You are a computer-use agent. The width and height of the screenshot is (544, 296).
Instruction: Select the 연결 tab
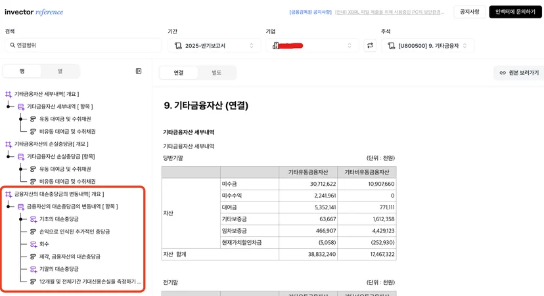(178, 72)
